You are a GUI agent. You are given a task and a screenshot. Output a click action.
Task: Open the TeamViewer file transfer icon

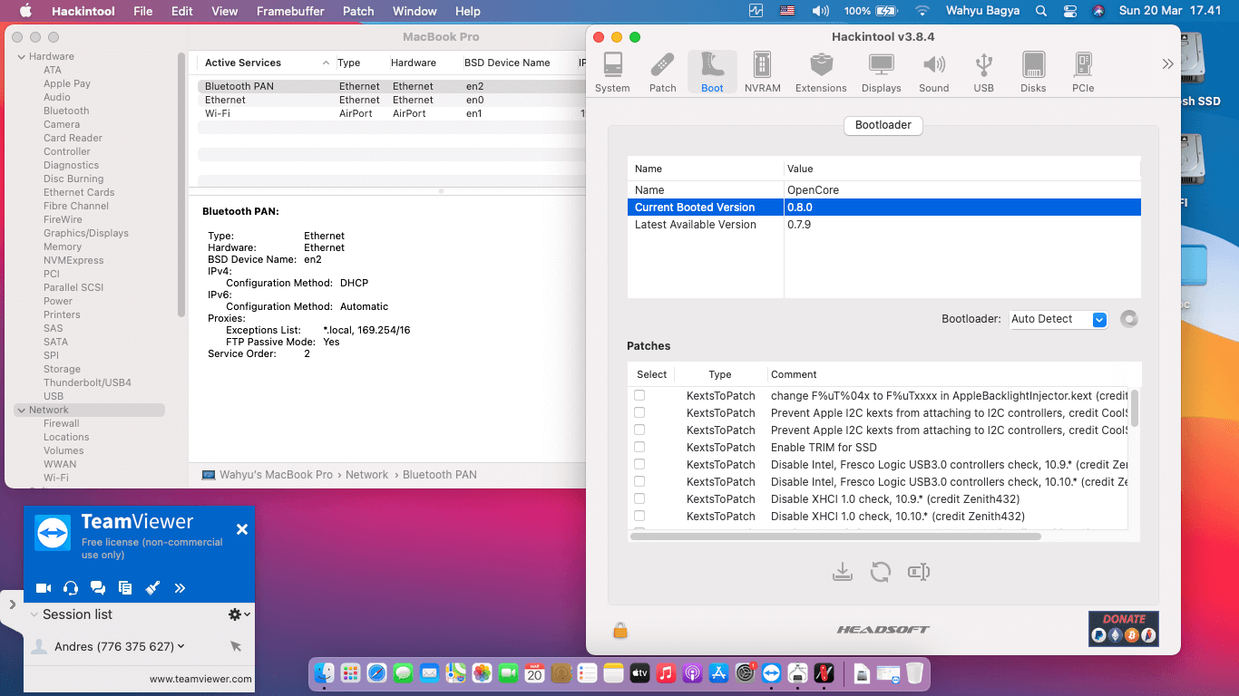[x=125, y=588]
